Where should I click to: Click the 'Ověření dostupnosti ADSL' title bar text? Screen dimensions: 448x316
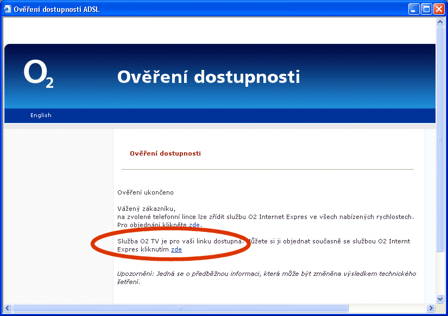pyautogui.click(x=57, y=9)
